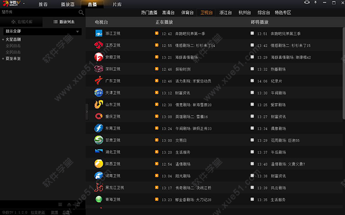This screenshot has width=345, height=215.
Task: Select 浙江卫视 channel name text
Action: tap(113, 33)
